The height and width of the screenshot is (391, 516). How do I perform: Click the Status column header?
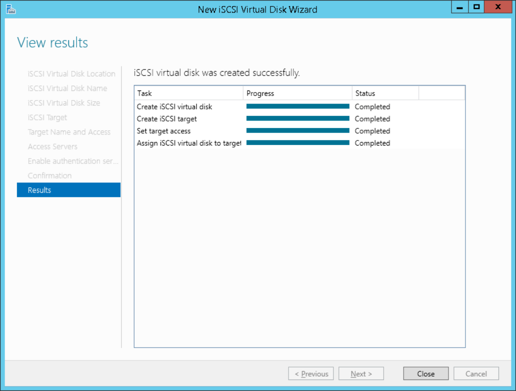385,93
